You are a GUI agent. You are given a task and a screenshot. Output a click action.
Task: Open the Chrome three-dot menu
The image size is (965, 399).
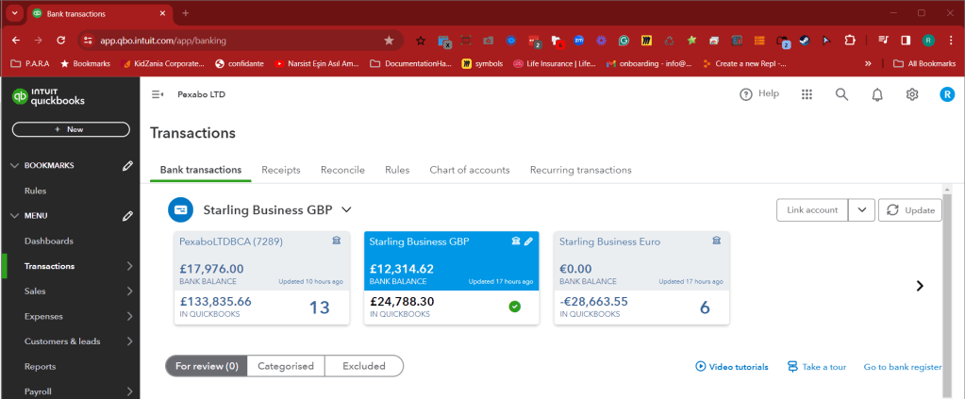click(951, 41)
